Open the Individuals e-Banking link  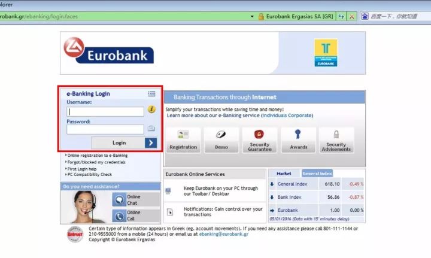tap(274, 116)
